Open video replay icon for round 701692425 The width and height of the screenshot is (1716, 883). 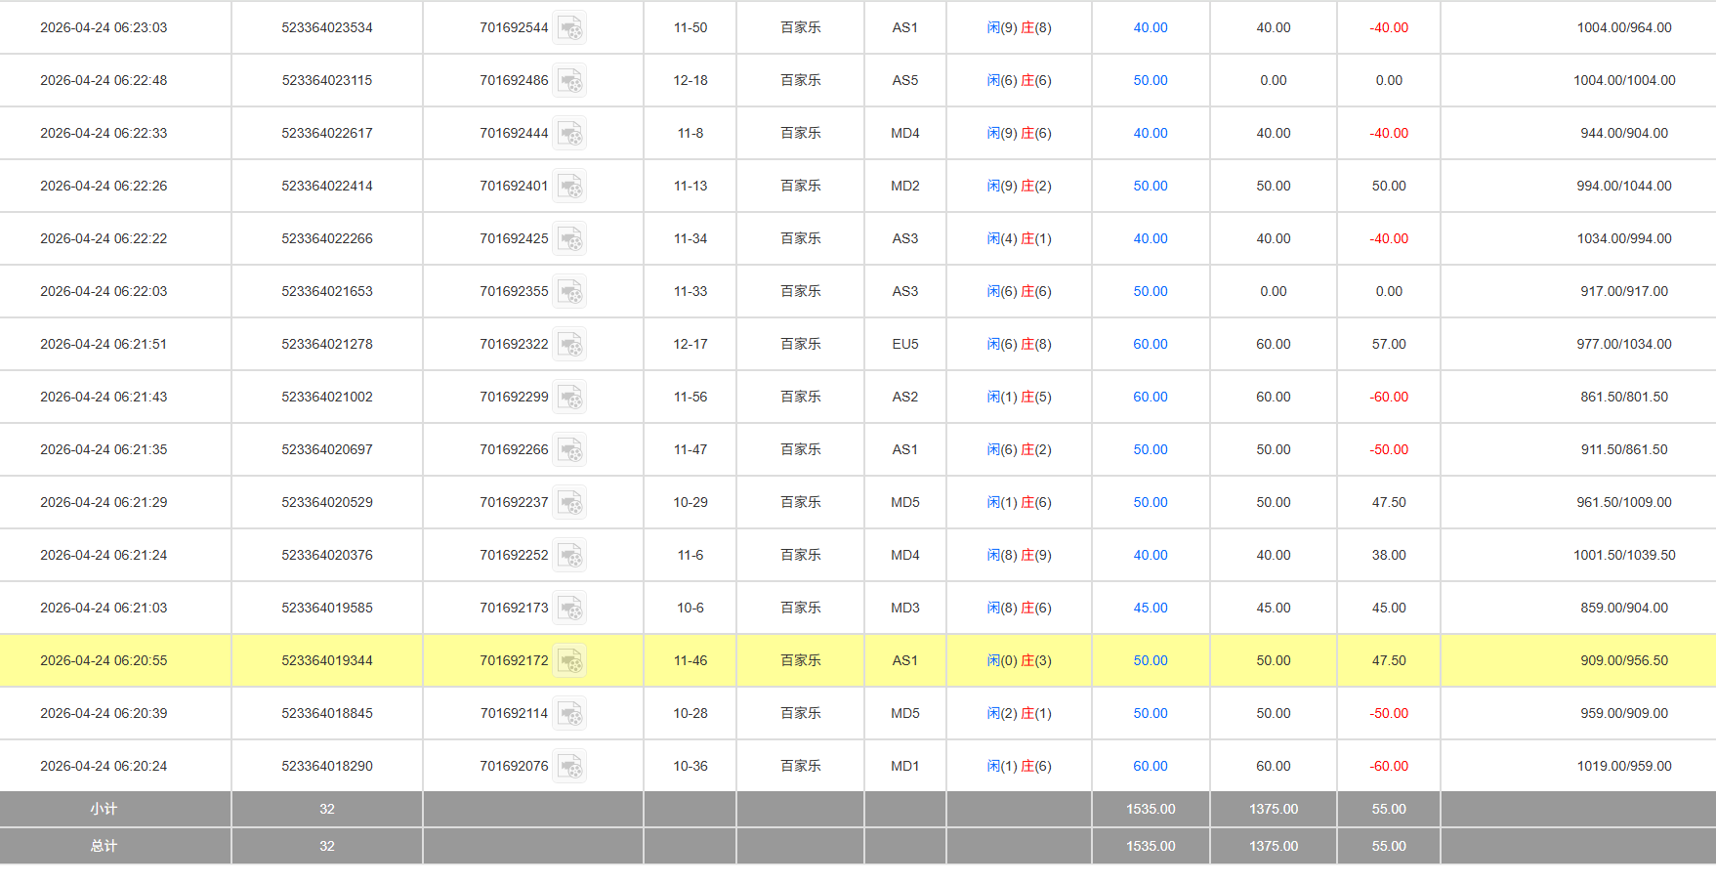pyautogui.click(x=570, y=239)
